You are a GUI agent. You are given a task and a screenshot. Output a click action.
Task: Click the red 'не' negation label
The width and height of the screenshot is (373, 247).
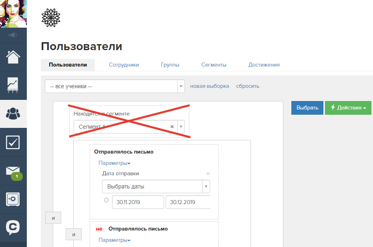[99, 229]
